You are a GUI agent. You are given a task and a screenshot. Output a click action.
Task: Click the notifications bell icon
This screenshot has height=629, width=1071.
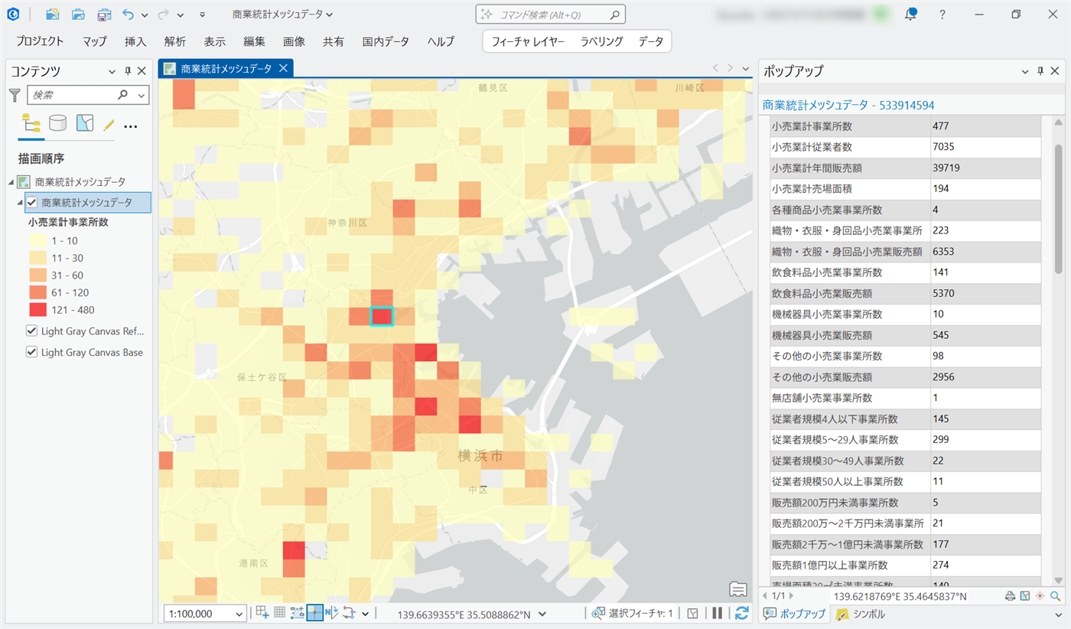click(x=910, y=14)
